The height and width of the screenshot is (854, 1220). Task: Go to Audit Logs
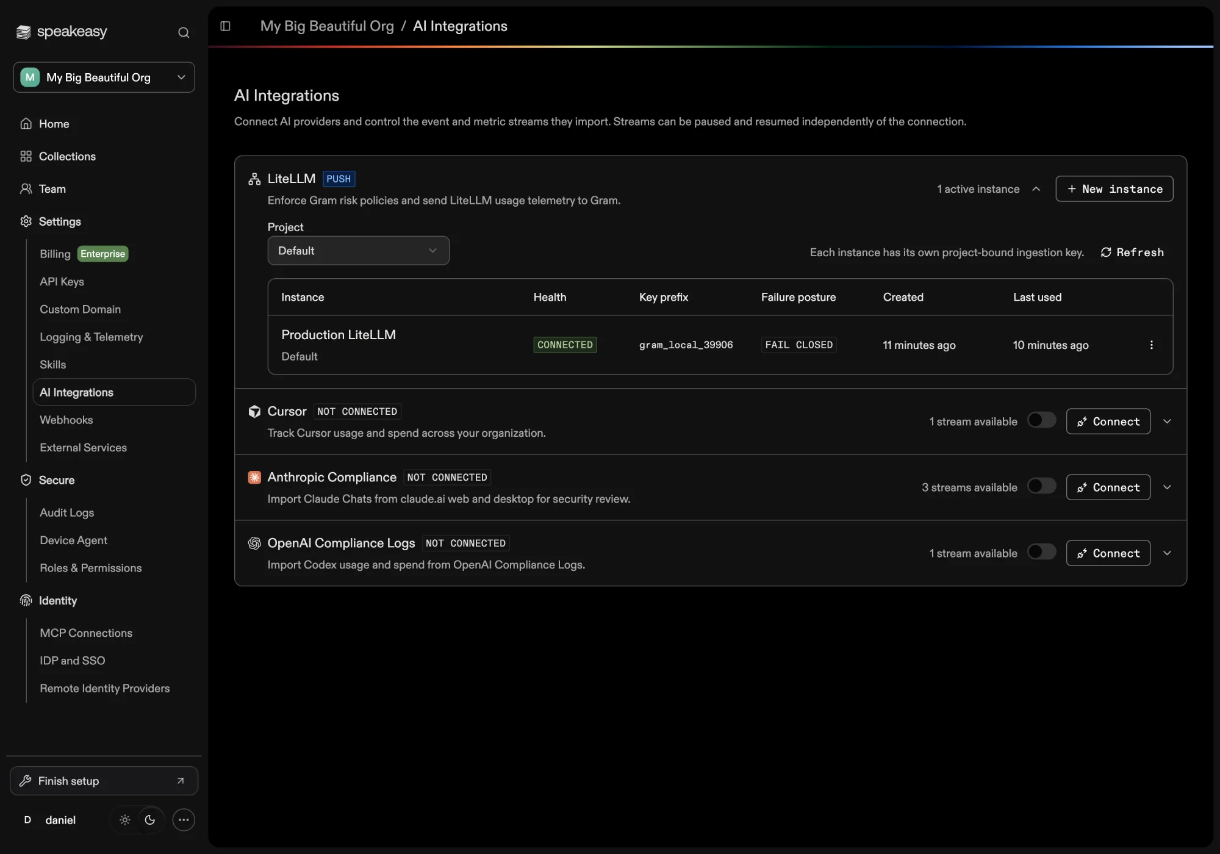66,512
